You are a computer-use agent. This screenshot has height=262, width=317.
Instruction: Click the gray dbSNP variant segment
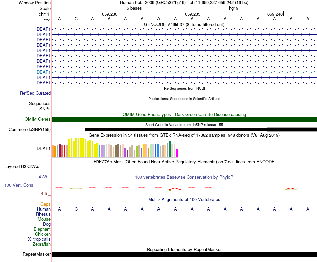point(292,129)
